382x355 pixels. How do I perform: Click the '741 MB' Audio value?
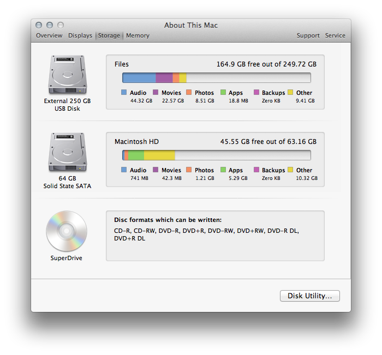point(139,178)
